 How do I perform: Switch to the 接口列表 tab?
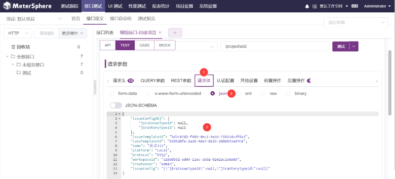(x=105, y=33)
